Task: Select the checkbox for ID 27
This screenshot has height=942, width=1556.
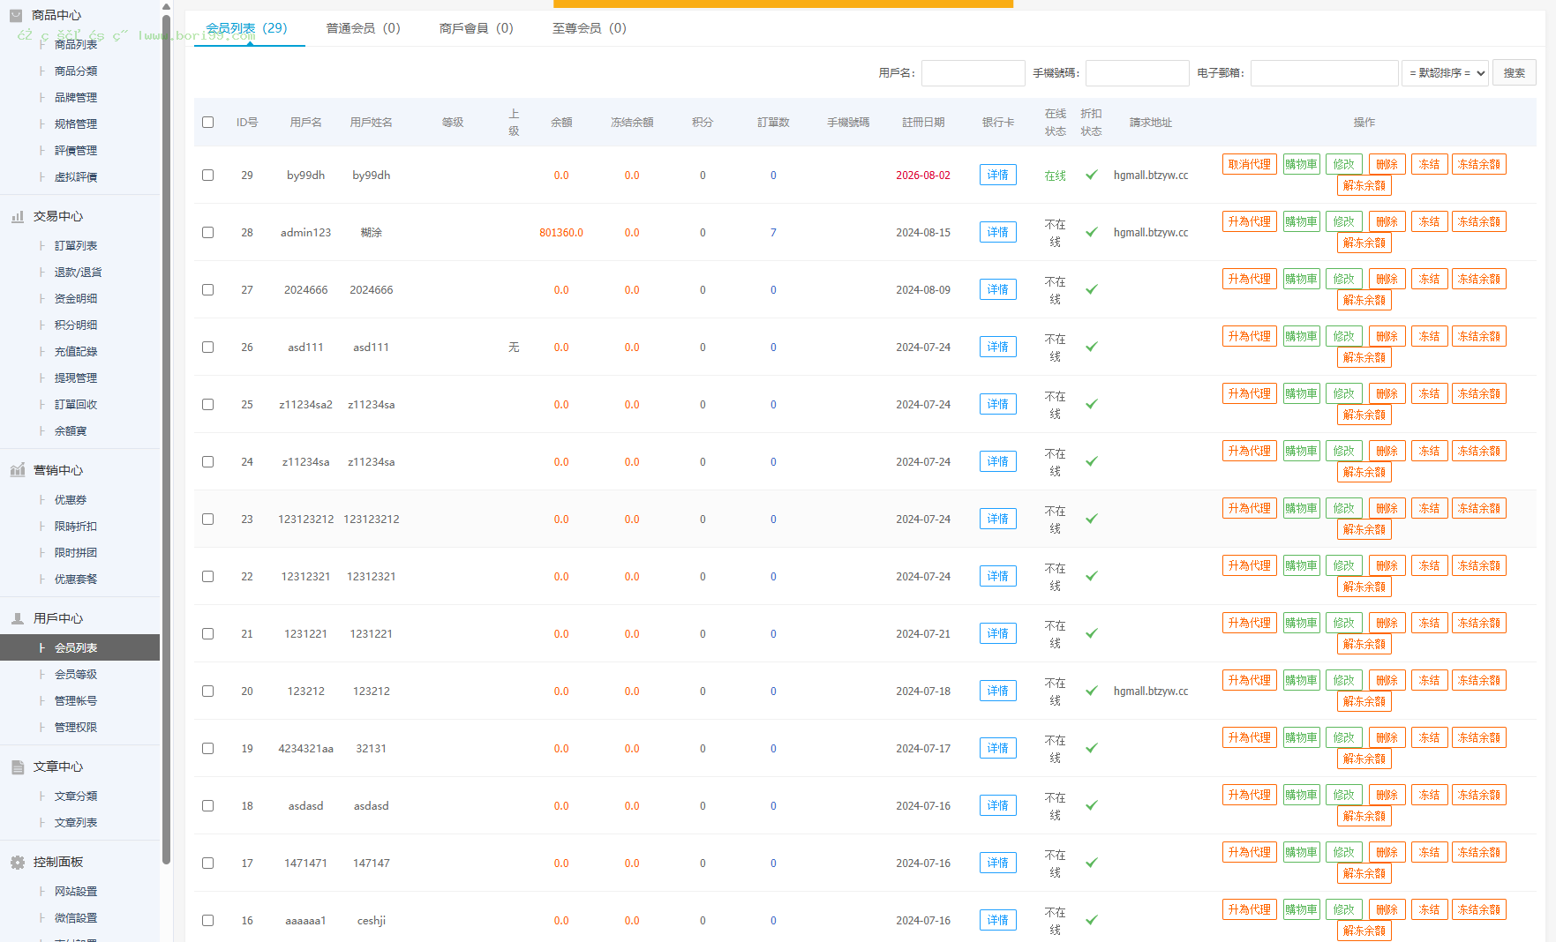Action: click(208, 290)
